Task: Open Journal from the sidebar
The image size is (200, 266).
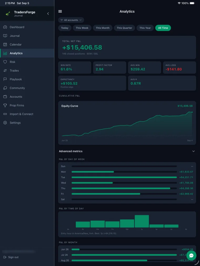Action: [27, 36]
